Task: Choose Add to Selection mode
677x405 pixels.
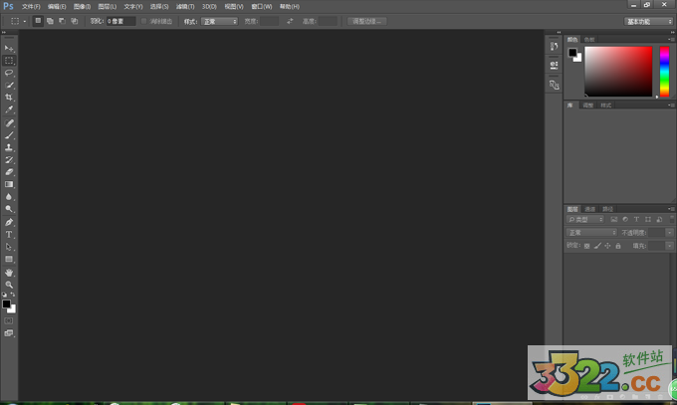Action: (x=50, y=21)
